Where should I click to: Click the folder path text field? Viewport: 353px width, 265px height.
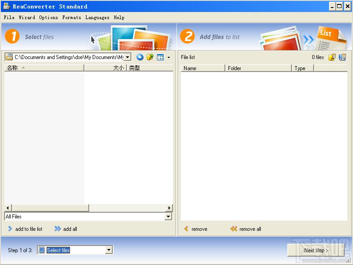coord(69,57)
